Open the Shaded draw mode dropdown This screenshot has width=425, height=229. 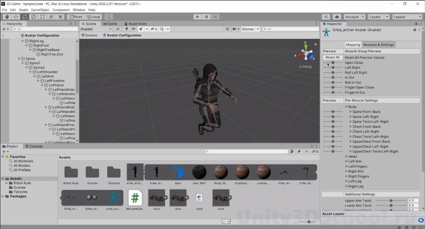[96, 29]
